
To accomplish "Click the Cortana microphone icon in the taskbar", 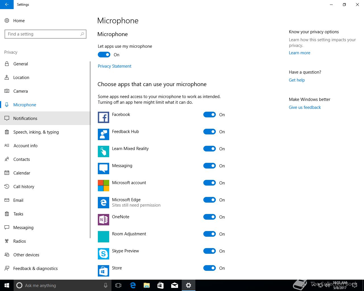I will (106, 285).
